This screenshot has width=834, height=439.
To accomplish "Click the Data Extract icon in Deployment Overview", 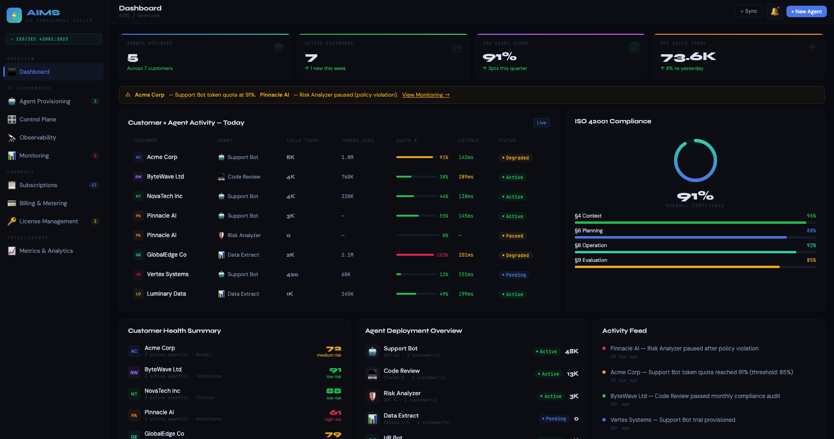I will (x=373, y=419).
